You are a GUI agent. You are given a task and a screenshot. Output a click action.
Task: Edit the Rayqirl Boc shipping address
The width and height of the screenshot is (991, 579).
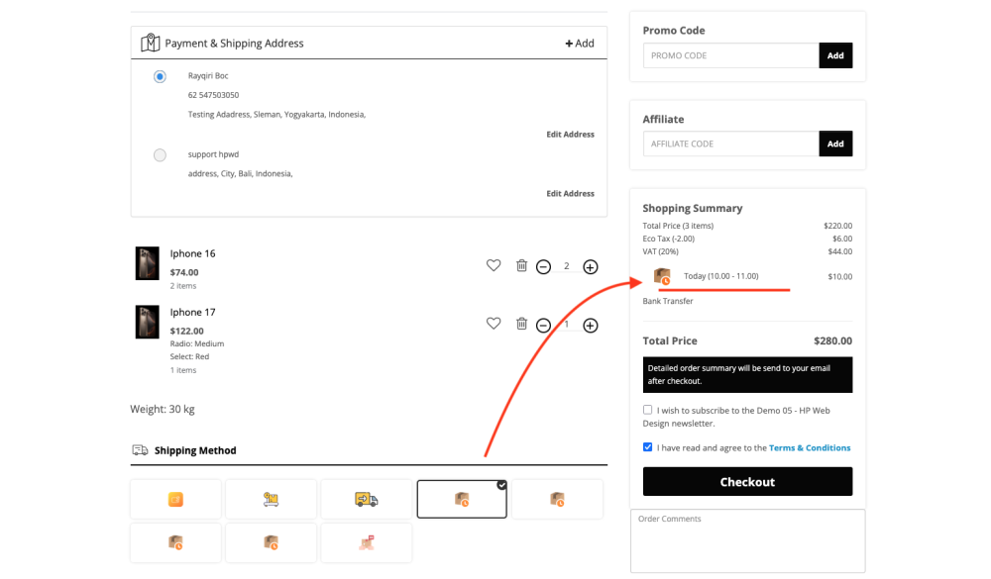pos(570,135)
